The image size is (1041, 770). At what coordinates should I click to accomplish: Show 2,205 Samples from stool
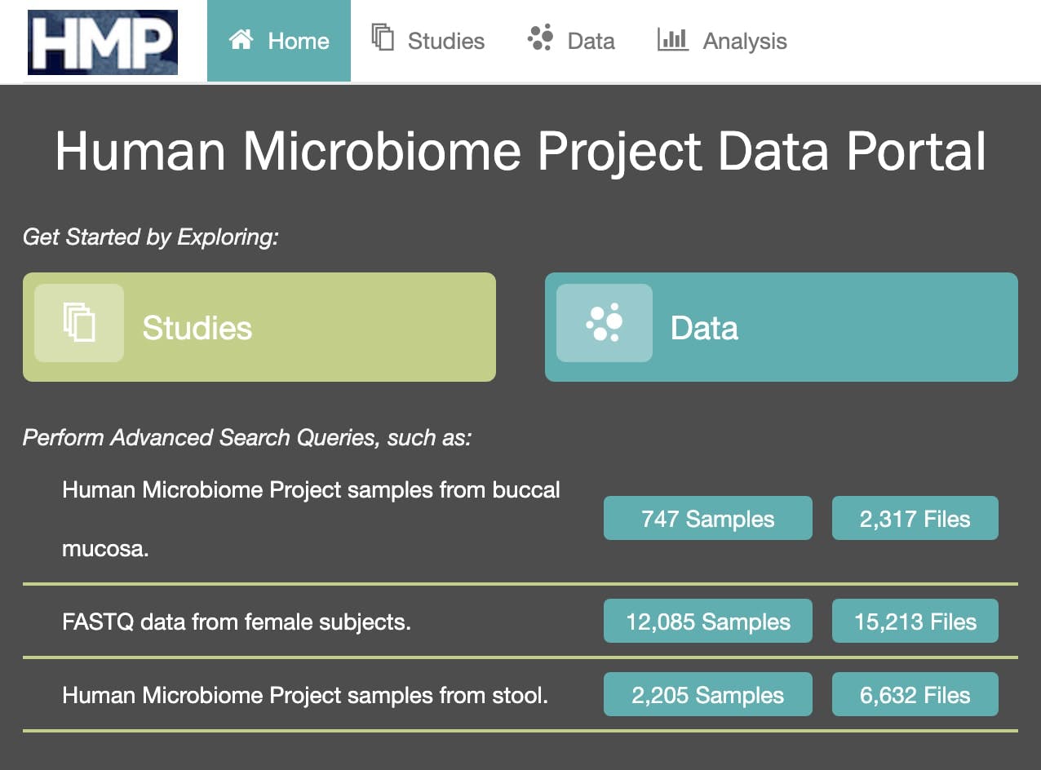click(x=708, y=694)
